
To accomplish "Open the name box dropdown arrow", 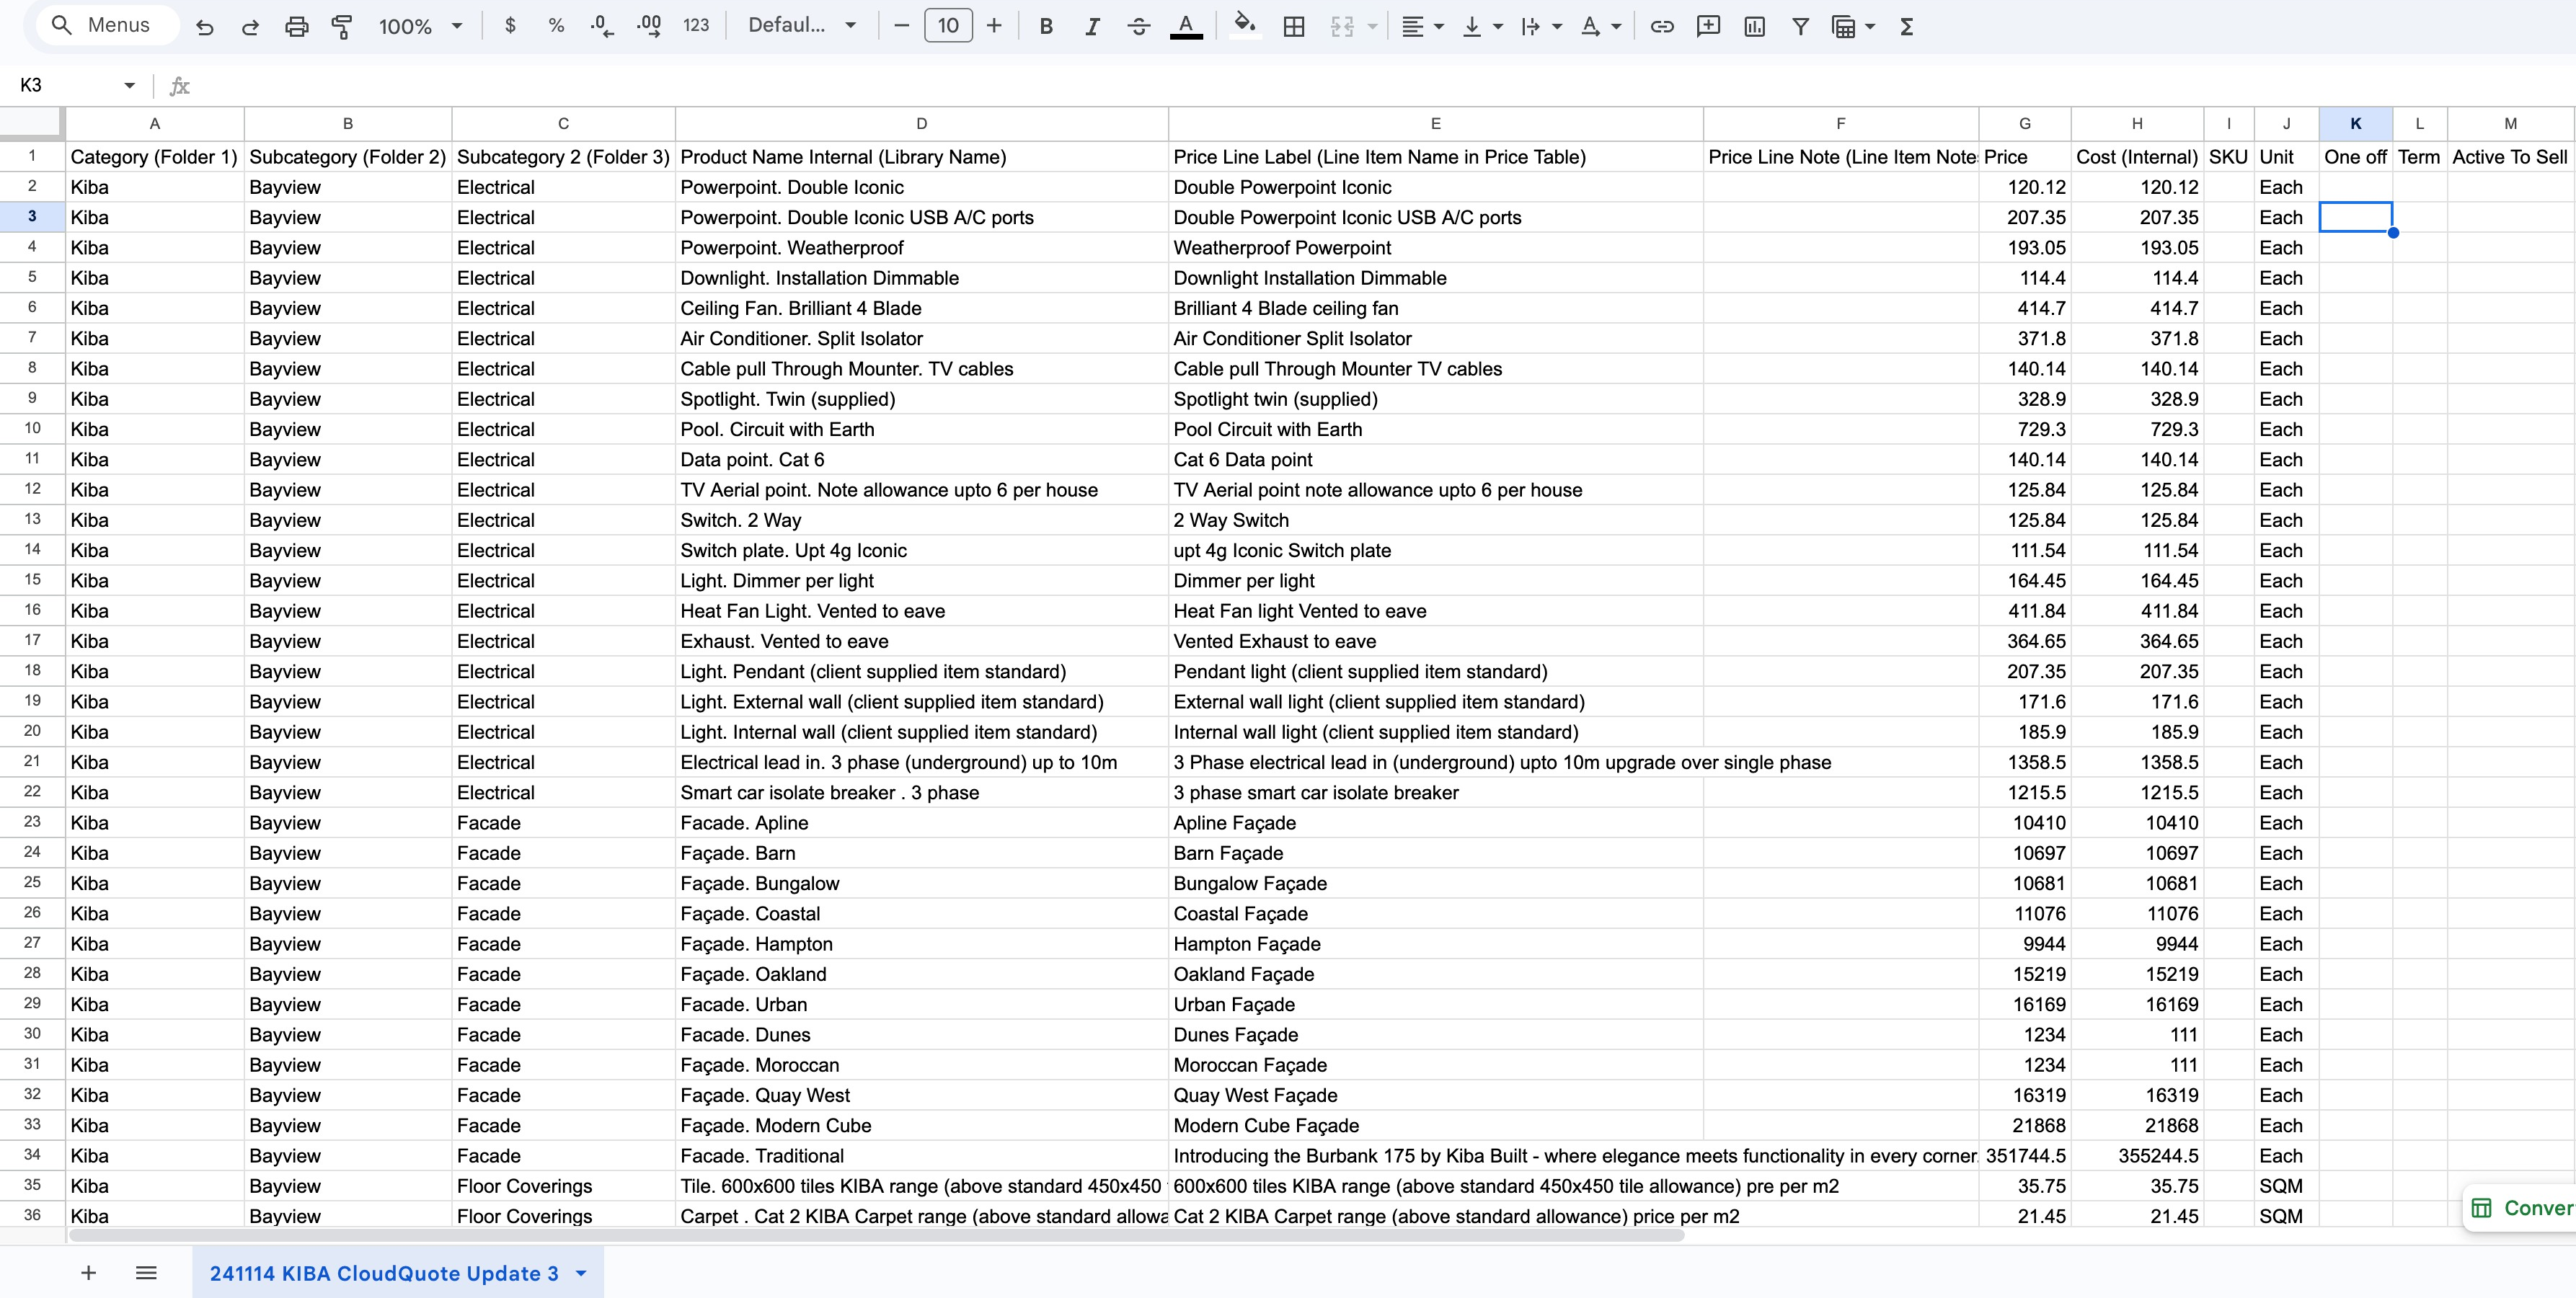I will click(x=129, y=86).
